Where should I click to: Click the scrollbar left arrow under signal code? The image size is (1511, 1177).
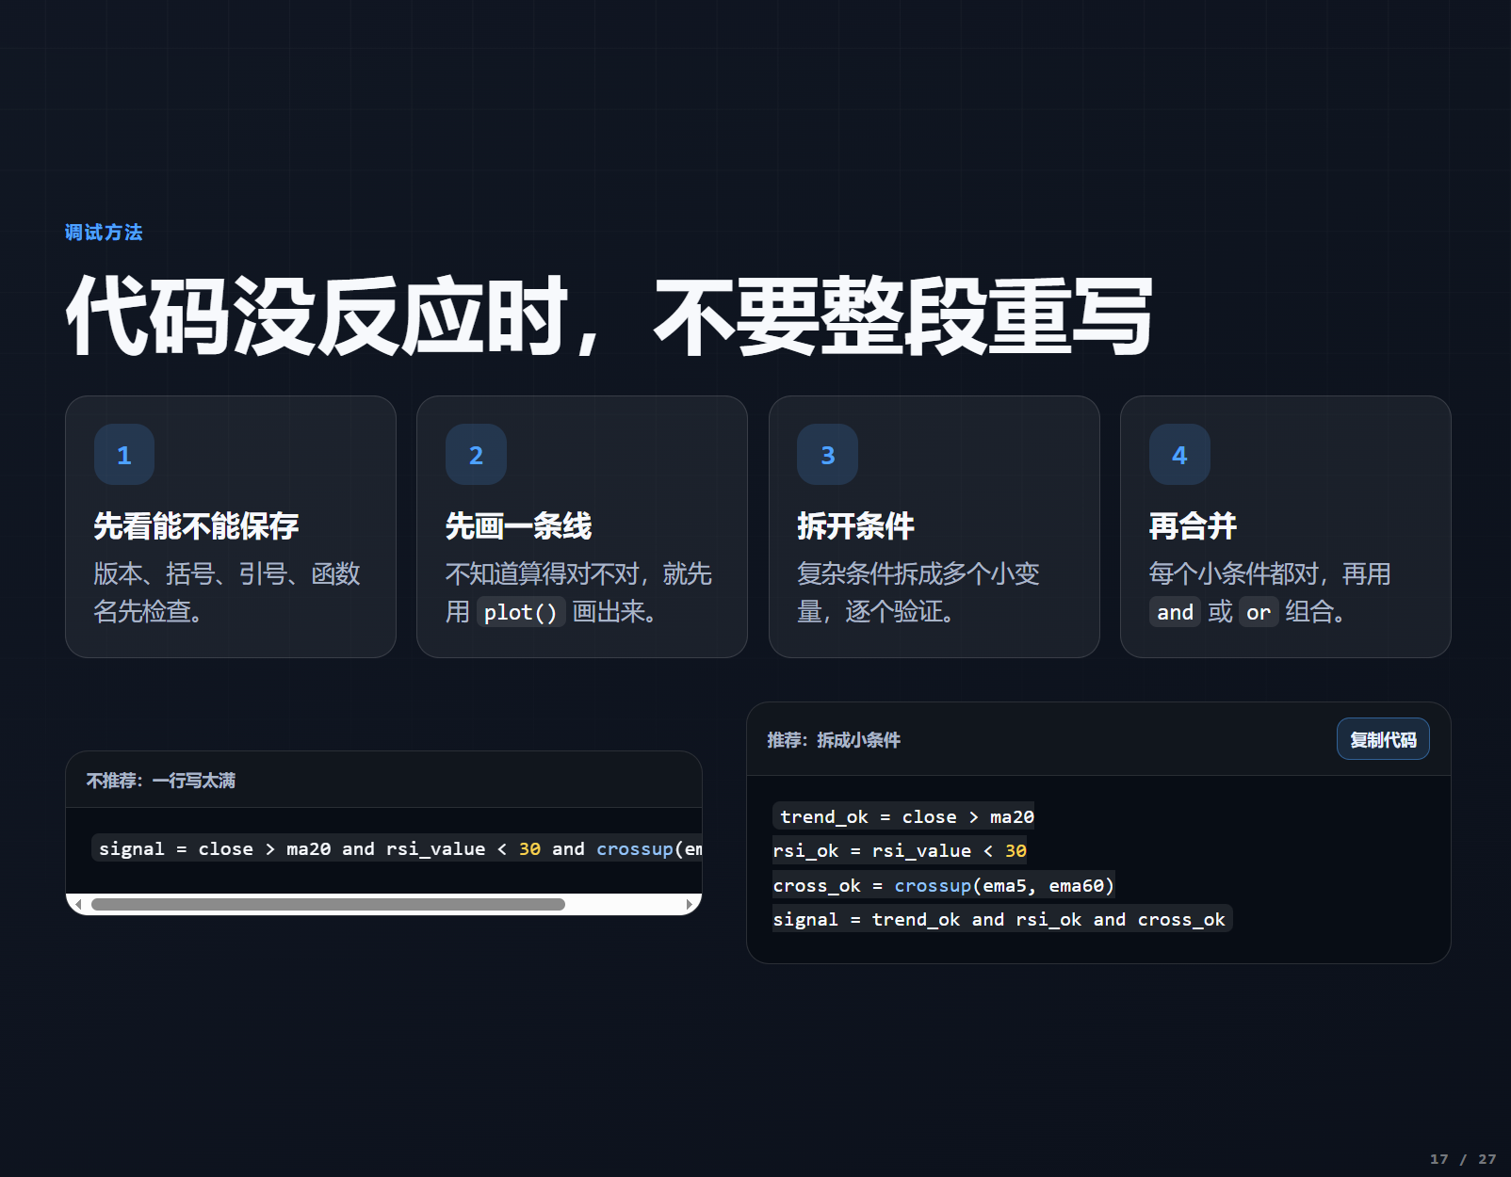click(78, 905)
